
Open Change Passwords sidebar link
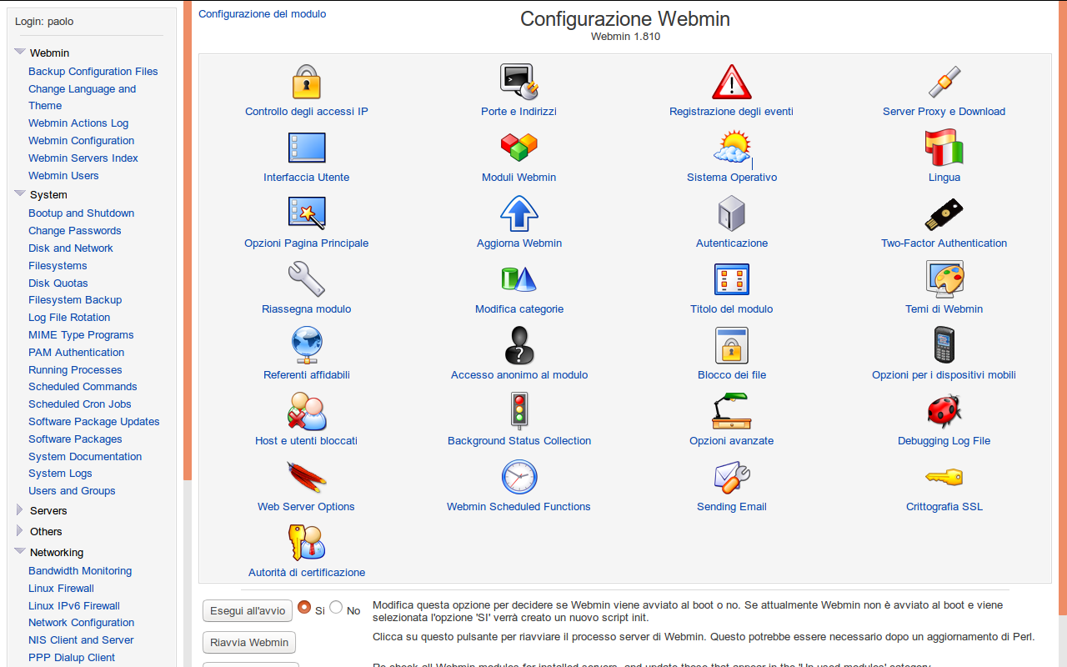(75, 231)
